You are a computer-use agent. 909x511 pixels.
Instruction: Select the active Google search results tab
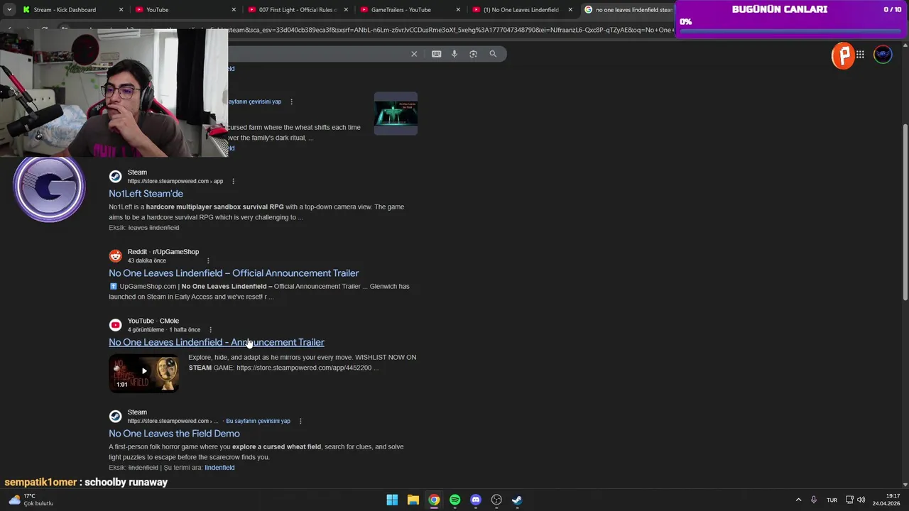[628, 10]
